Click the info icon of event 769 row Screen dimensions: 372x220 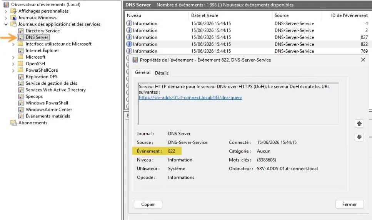coord(129,51)
